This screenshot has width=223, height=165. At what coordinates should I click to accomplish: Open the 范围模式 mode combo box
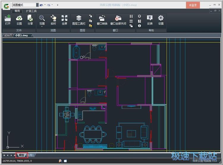tap(25, 5)
